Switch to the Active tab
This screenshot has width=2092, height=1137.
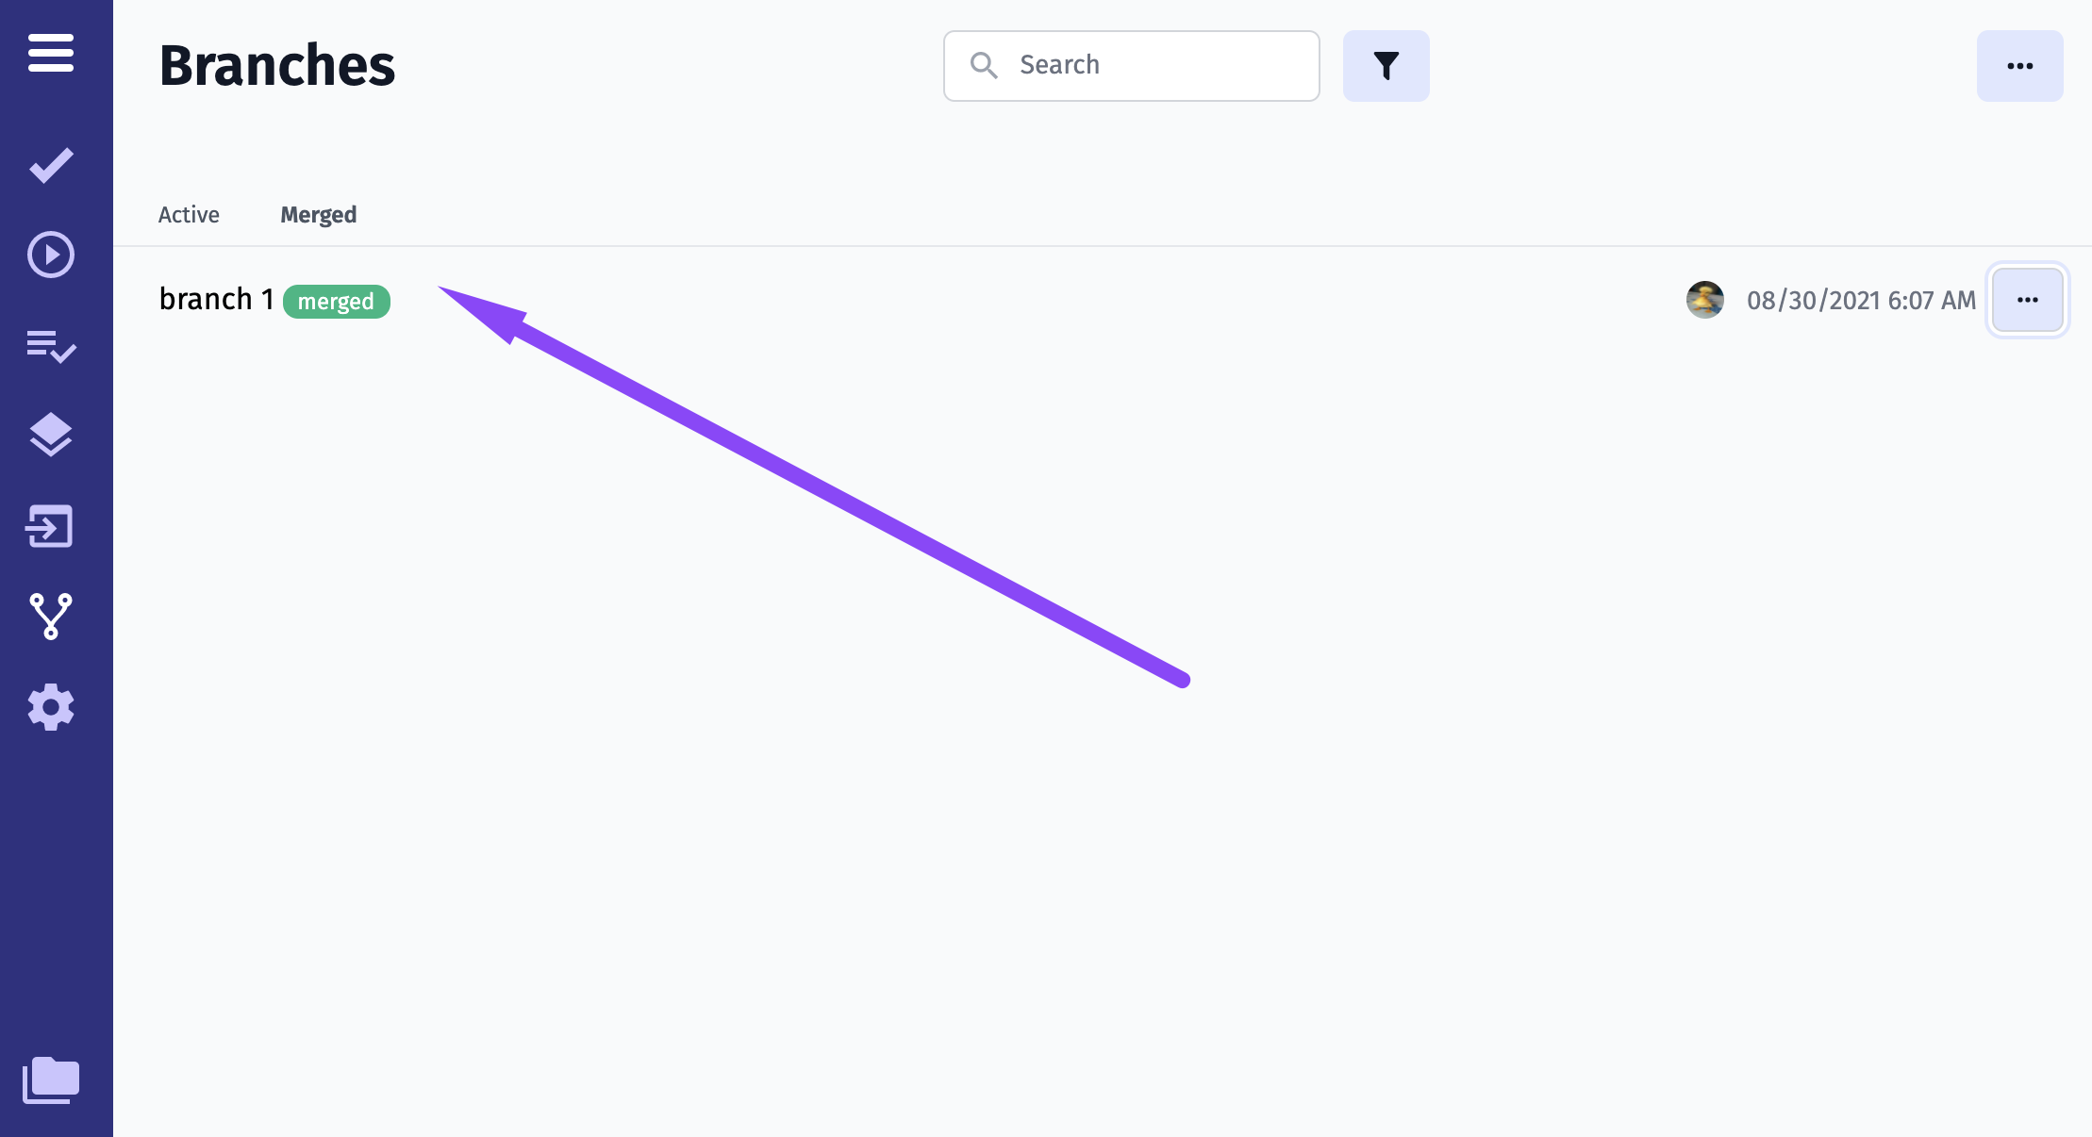(x=189, y=215)
